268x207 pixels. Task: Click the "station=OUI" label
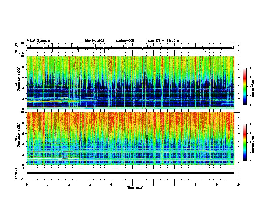point(125,41)
